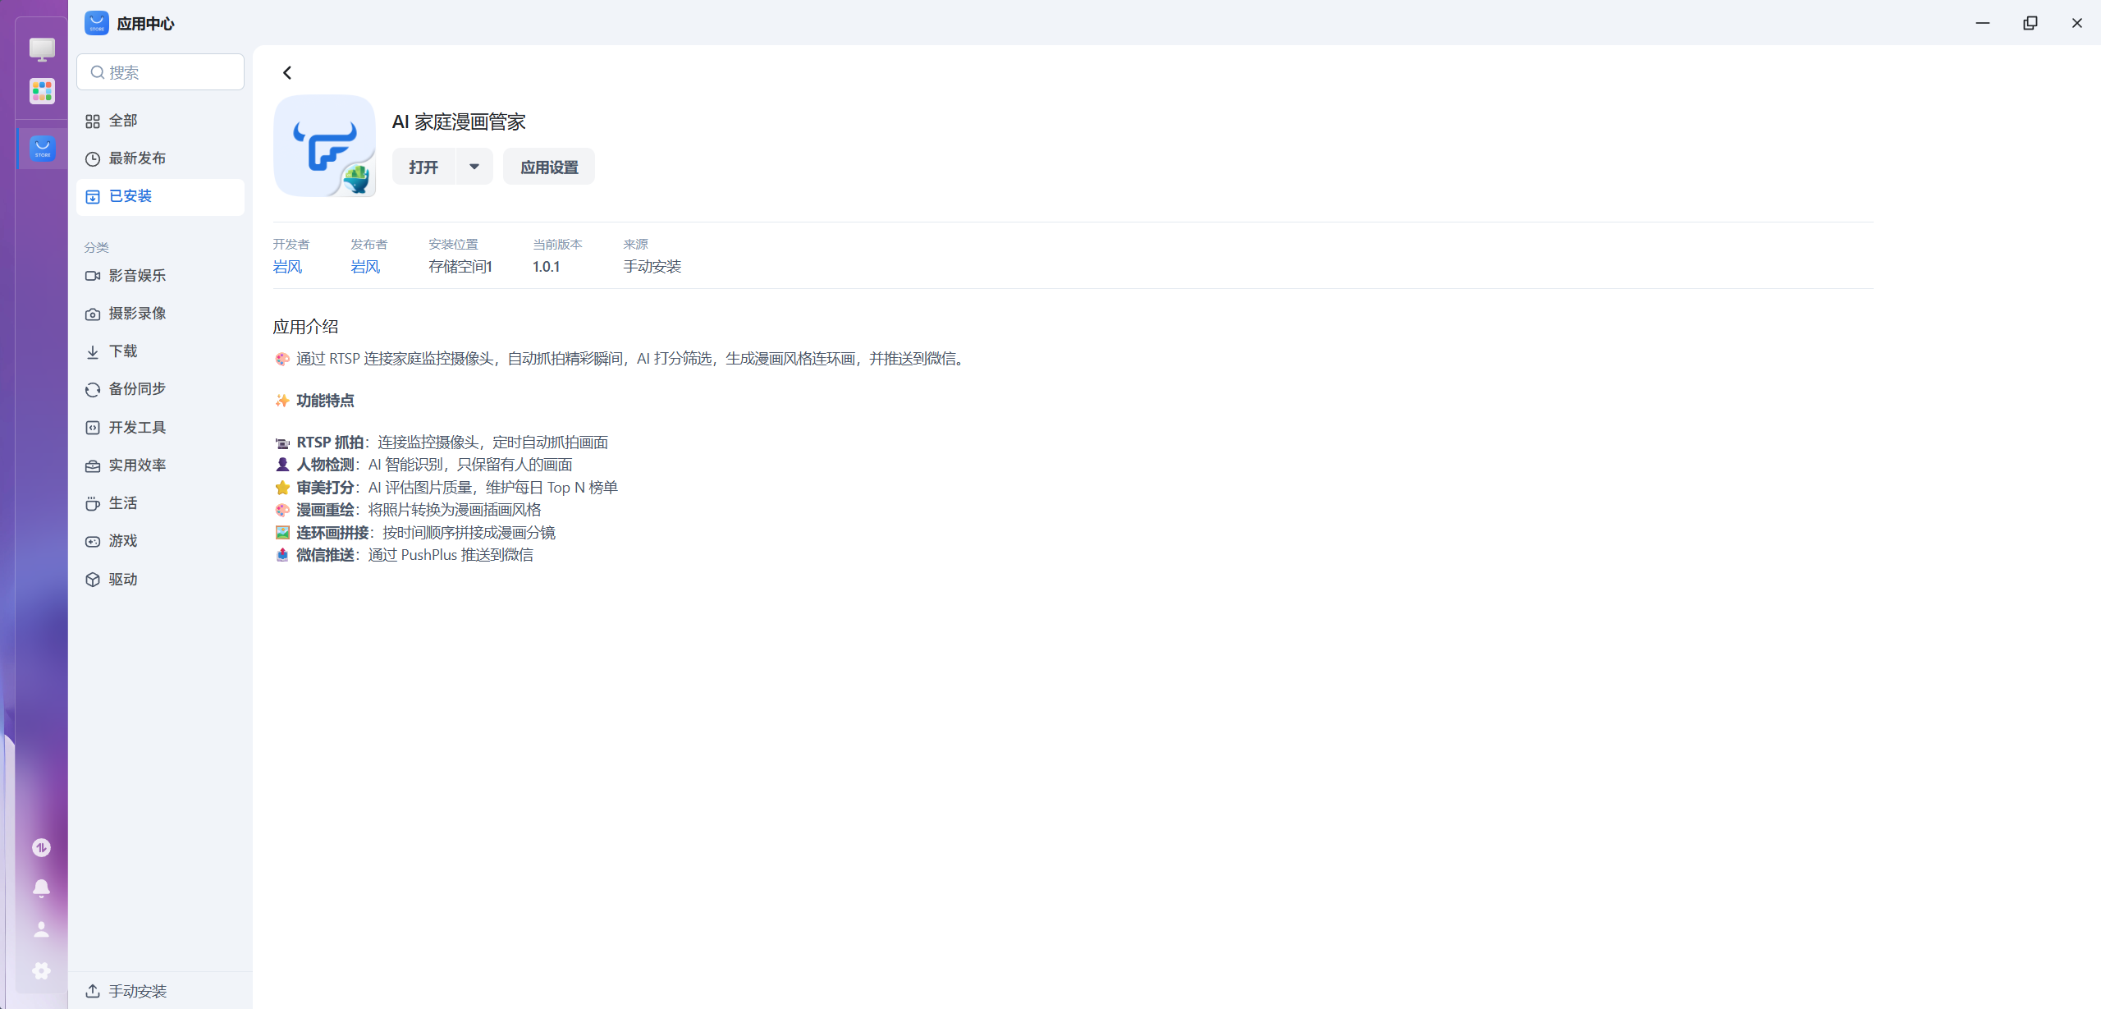Screen dimensions: 2101x1009
Task: Browse the 开发工具 category
Action: pos(137,428)
